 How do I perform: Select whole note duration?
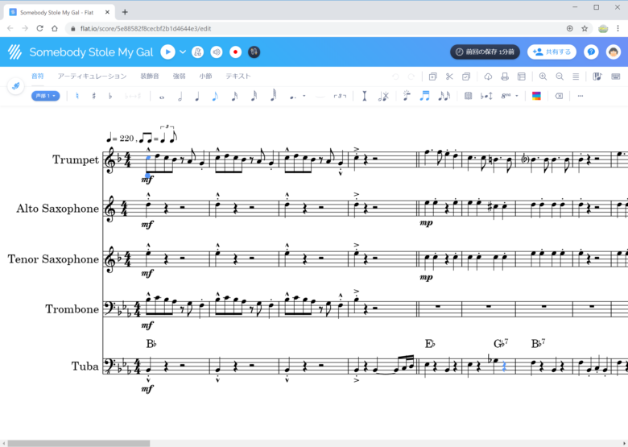point(162,97)
